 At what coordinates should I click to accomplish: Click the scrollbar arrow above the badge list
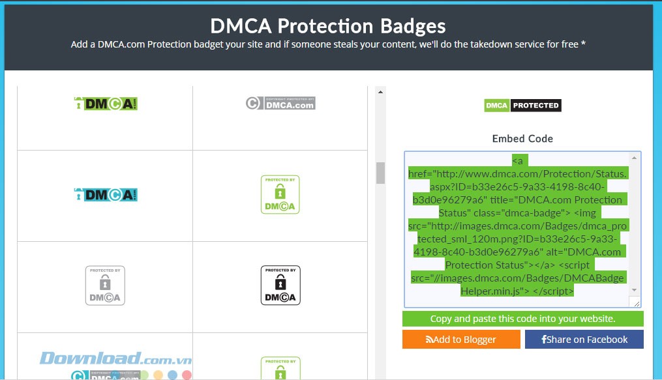pyautogui.click(x=379, y=91)
